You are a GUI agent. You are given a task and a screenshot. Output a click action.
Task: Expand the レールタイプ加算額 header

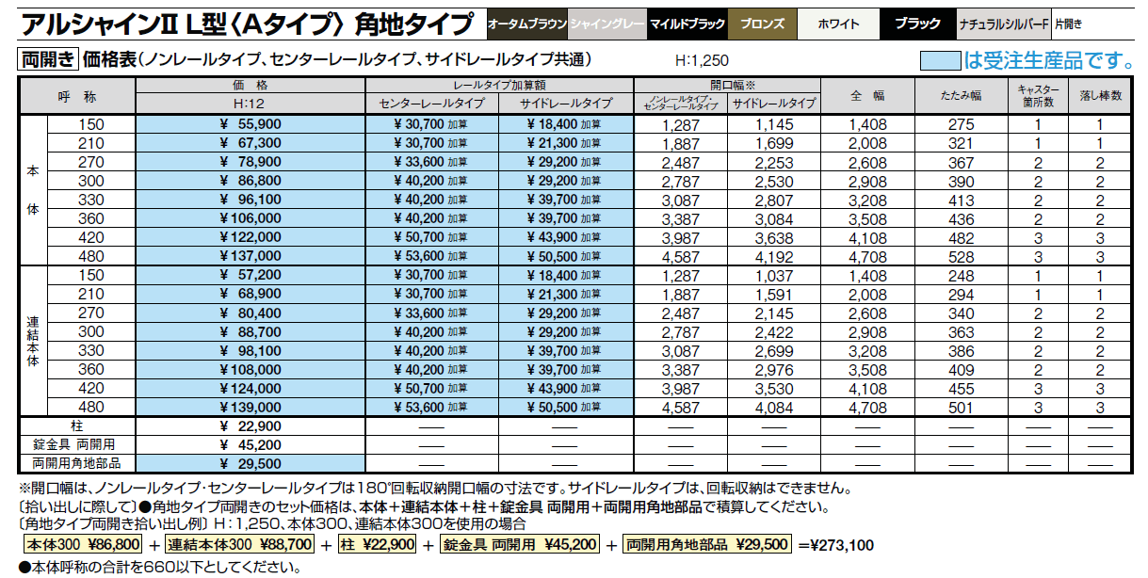504,86
